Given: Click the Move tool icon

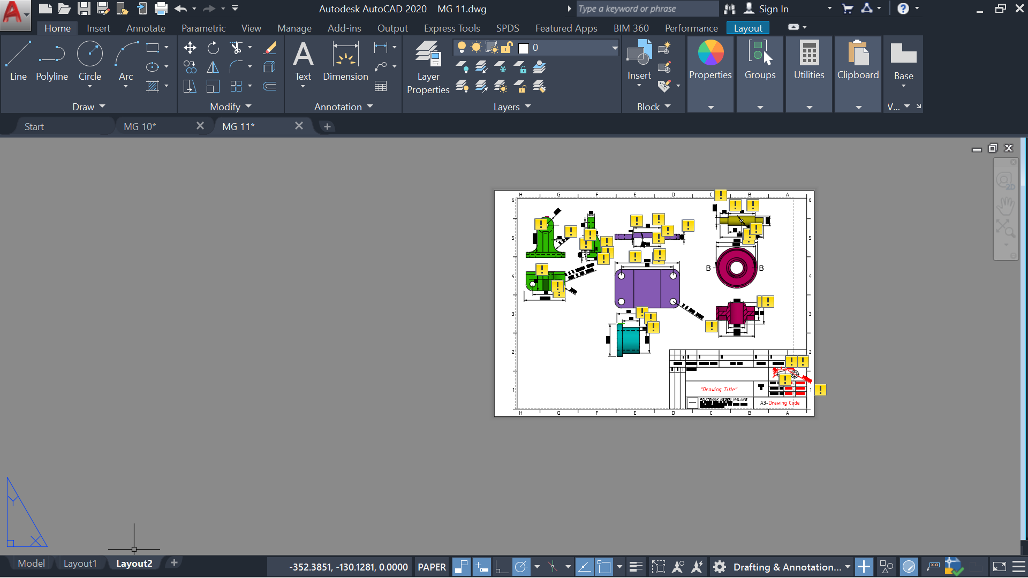Looking at the screenshot, I should point(190,48).
